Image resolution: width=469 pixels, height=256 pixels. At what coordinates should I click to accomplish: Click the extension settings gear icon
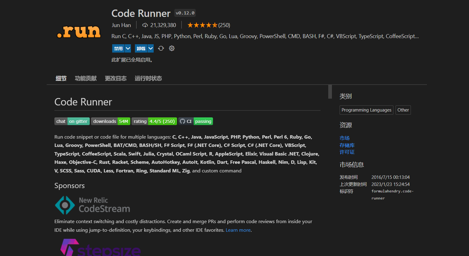[x=172, y=48]
